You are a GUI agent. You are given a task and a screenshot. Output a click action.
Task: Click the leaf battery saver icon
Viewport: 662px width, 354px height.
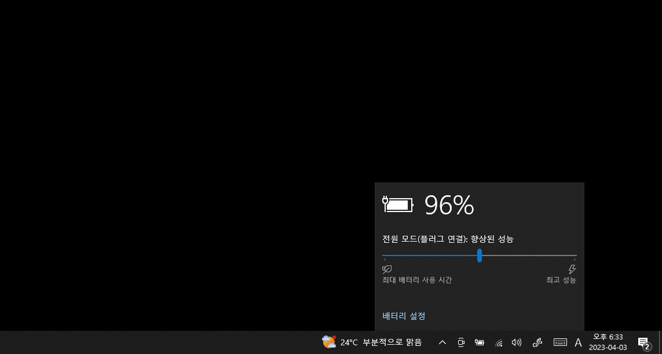click(x=387, y=269)
